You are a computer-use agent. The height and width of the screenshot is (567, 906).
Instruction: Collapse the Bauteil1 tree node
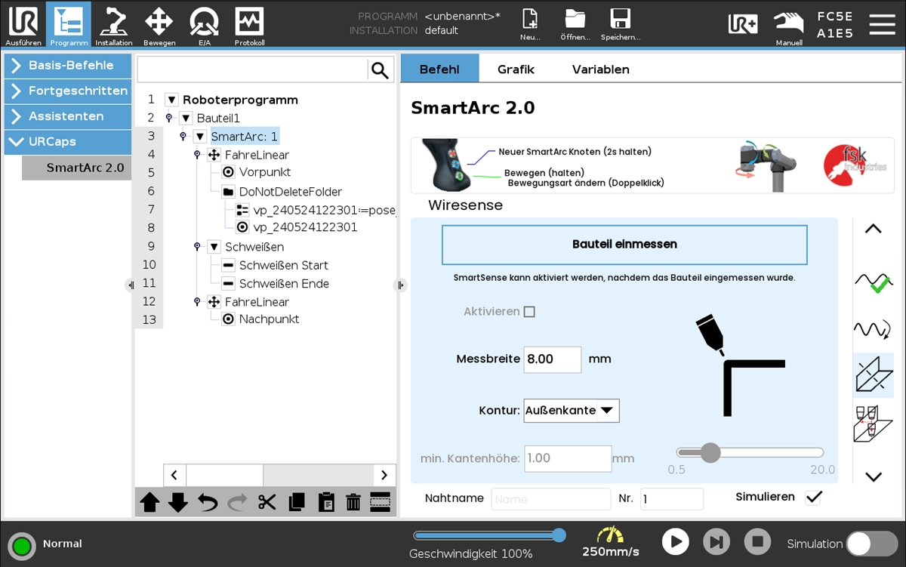tap(186, 119)
